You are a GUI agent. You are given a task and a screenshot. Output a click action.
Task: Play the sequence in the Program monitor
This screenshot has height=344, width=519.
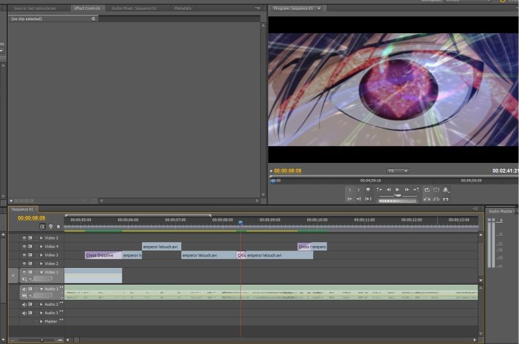tap(398, 190)
